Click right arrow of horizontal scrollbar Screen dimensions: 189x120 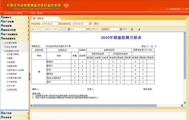[182, 106]
